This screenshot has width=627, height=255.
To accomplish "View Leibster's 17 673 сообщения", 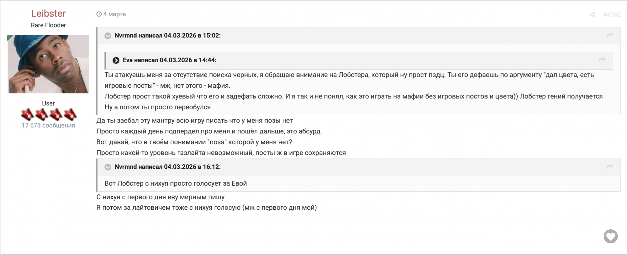I will pyautogui.click(x=48, y=125).
